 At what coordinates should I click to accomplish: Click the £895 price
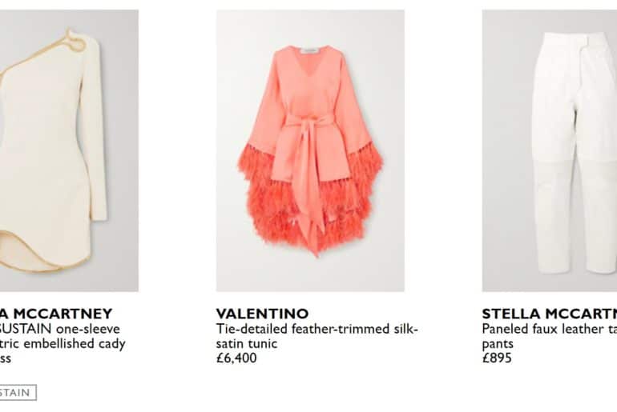(497, 358)
